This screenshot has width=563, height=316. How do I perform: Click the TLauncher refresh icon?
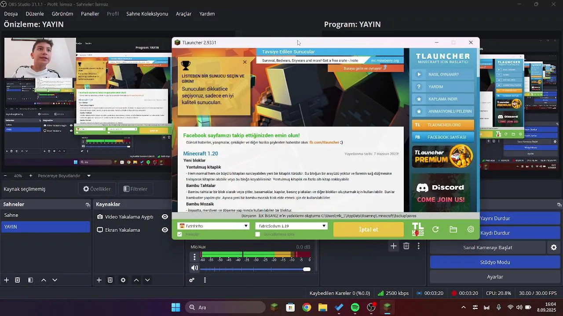coord(435,229)
